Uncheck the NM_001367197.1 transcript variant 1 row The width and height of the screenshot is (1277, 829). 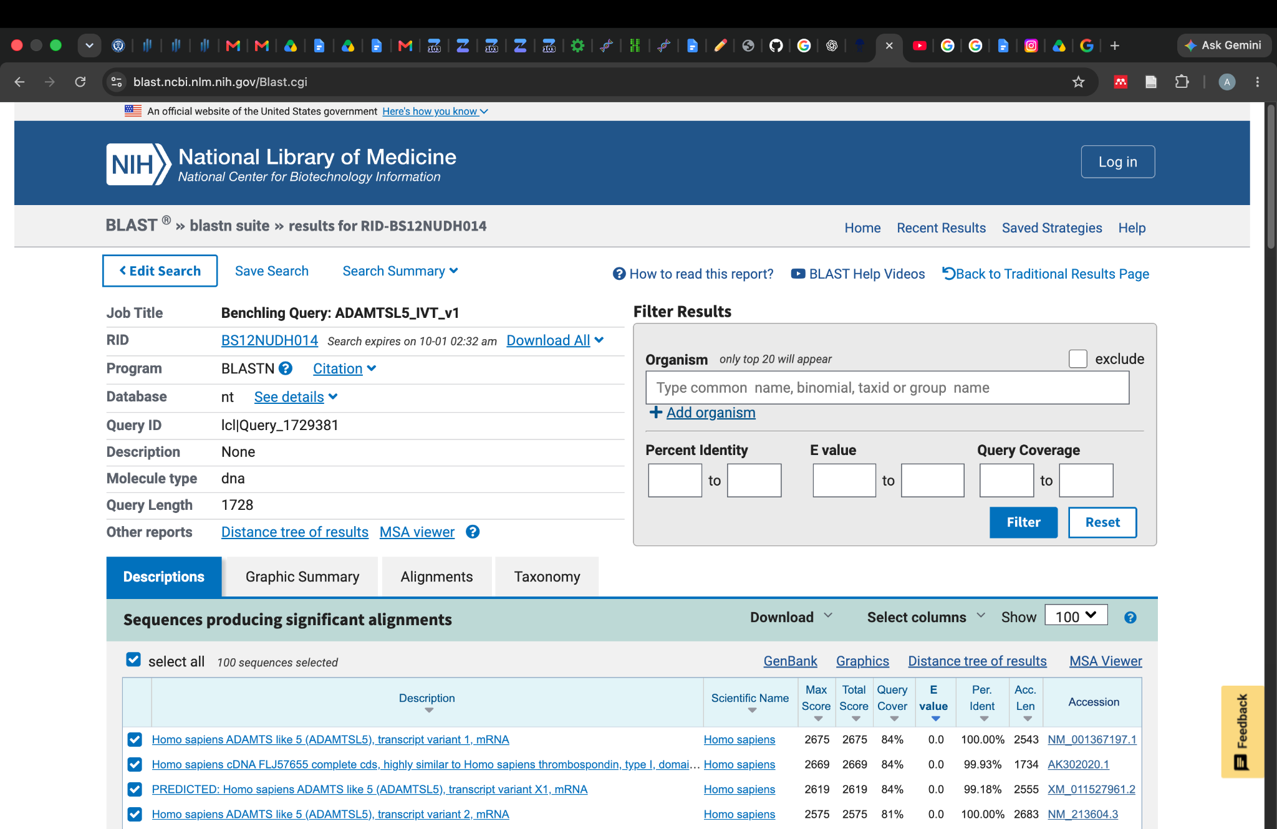(x=135, y=739)
